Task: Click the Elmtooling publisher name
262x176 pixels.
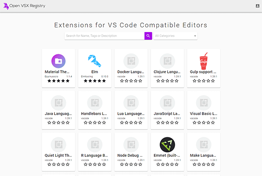Action: (x=87, y=77)
